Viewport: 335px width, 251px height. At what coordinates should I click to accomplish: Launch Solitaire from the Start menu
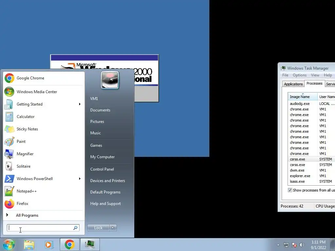tap(44, 166)
